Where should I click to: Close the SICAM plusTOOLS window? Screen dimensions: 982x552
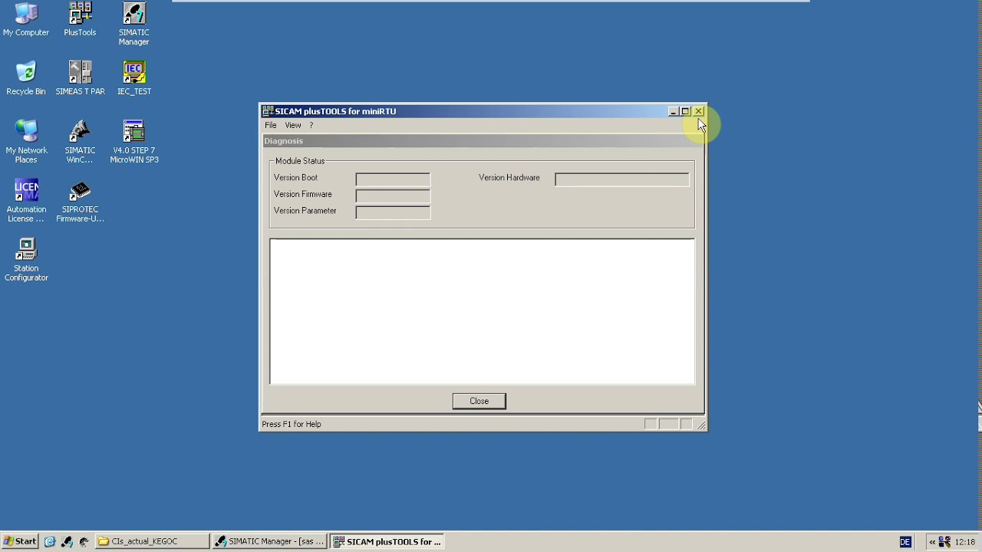pyautogui.click(x=698, y=111)
